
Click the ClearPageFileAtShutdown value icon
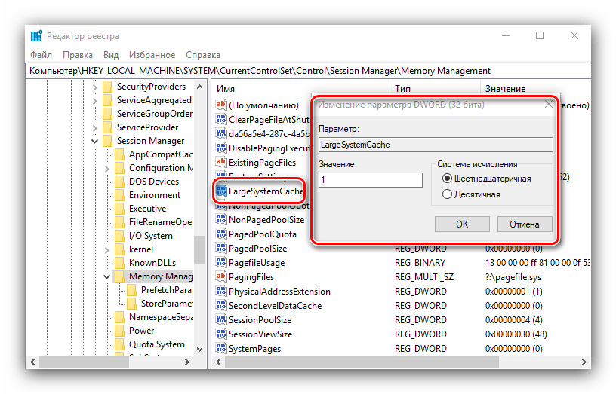point(222,120)
